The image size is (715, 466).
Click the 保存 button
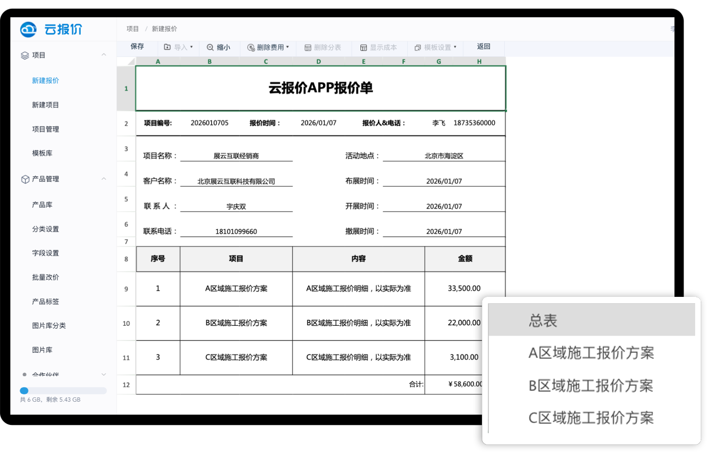point(137,47)
